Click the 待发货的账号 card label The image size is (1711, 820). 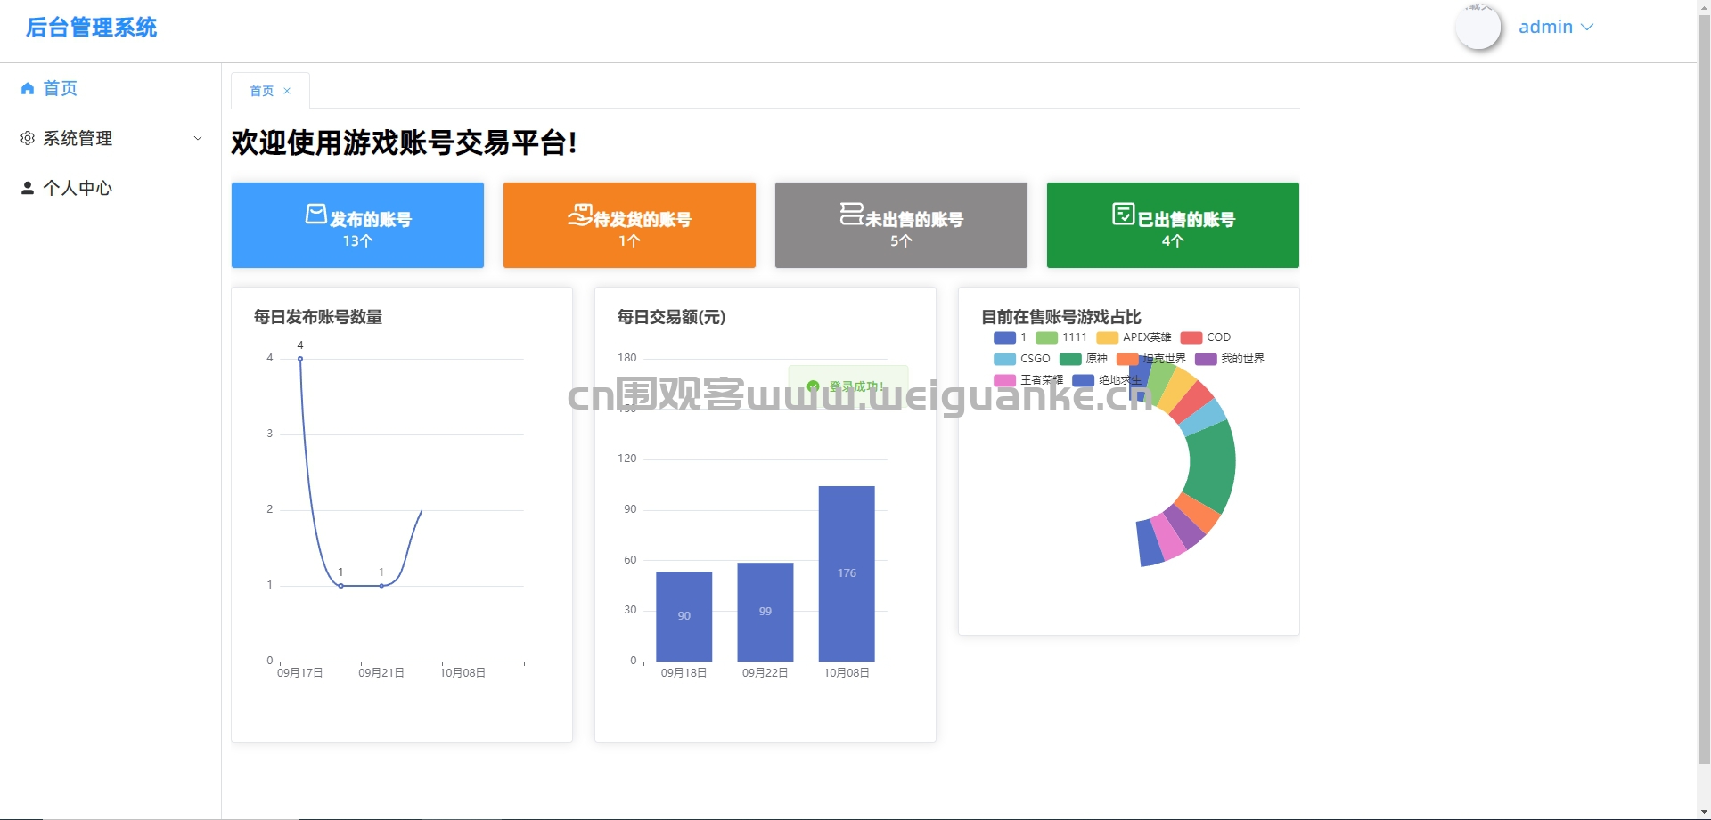click(643, 219)
